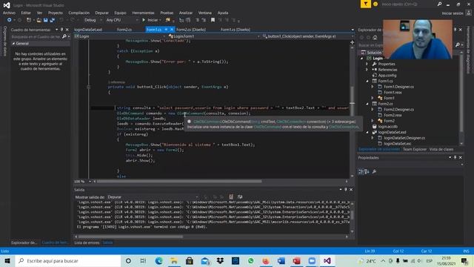Click the Open File toolbar icon
The width and height of the screenshot is (474, 267).
pos(39,20)
